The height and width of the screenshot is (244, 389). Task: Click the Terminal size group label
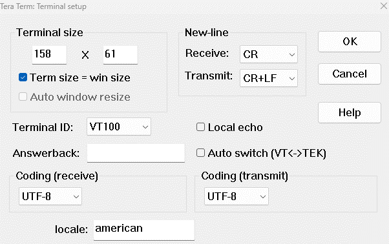point(50,32)
